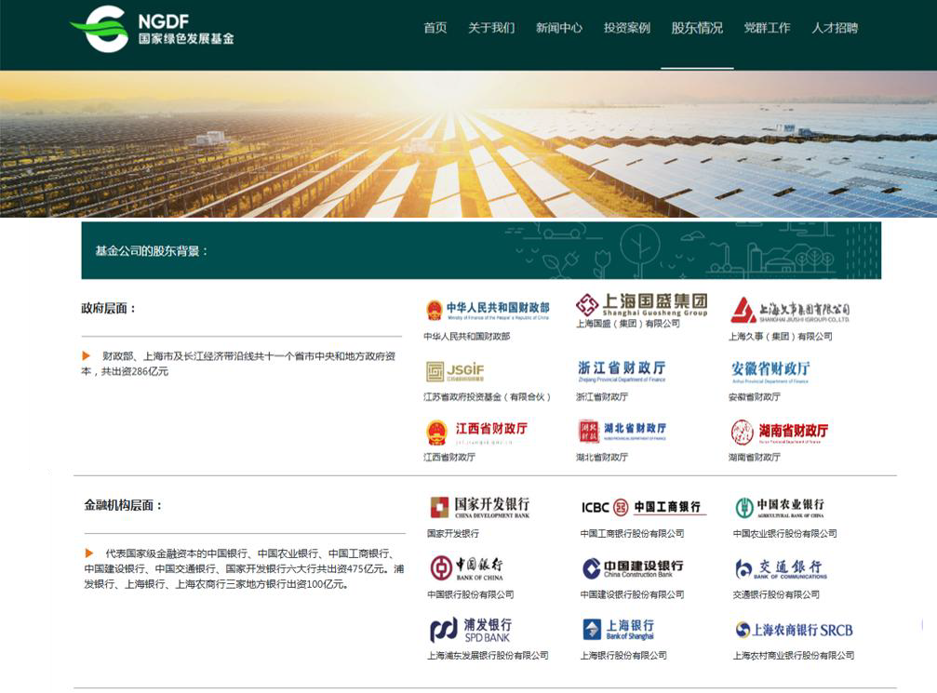Click the Agricultural Bank of China logo

click(780, 507)
